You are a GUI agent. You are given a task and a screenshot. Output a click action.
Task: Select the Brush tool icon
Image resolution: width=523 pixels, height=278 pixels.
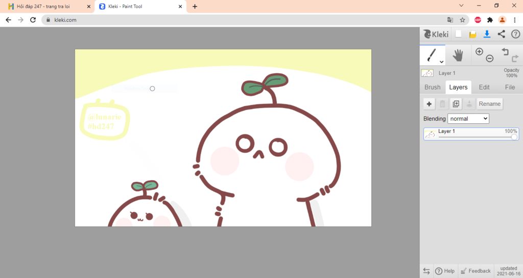click(x=432, y=54)
